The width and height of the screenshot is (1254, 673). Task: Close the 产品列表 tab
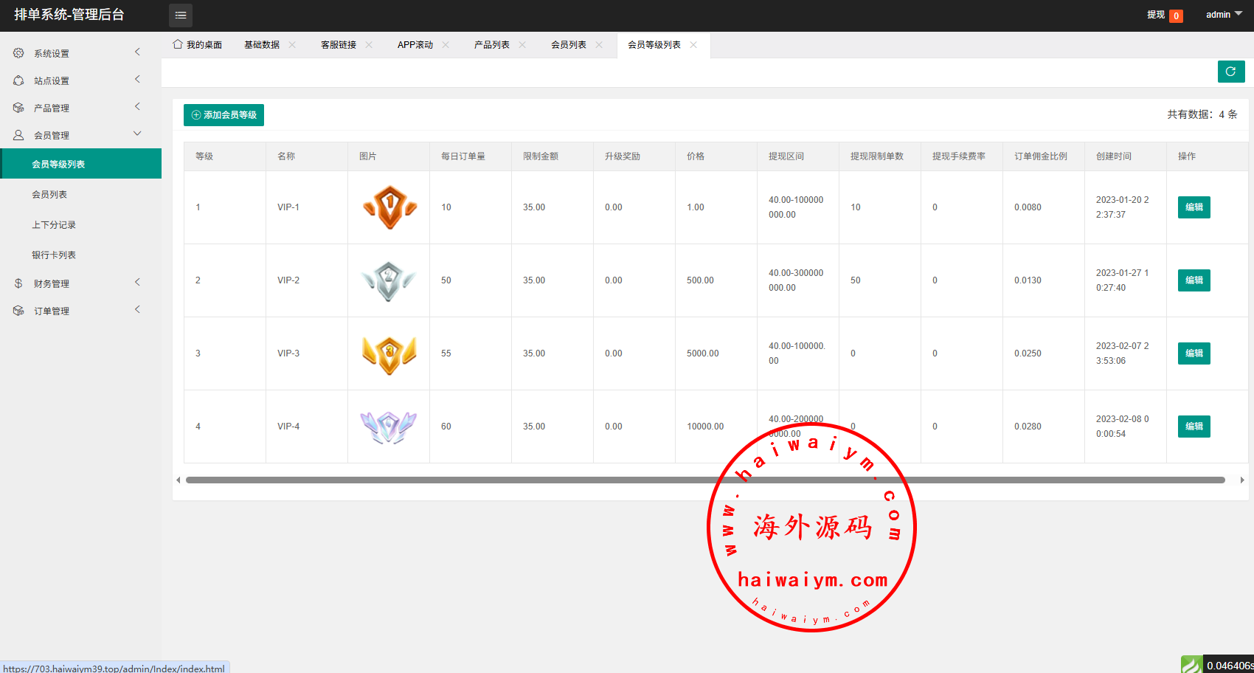click(x=523, y=45)
